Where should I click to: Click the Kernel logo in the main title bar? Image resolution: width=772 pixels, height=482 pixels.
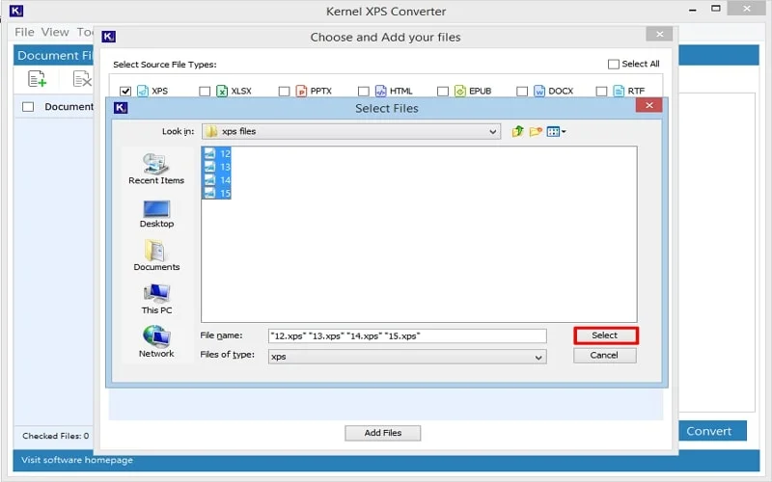pyautogui.click(x=16, y=11)
